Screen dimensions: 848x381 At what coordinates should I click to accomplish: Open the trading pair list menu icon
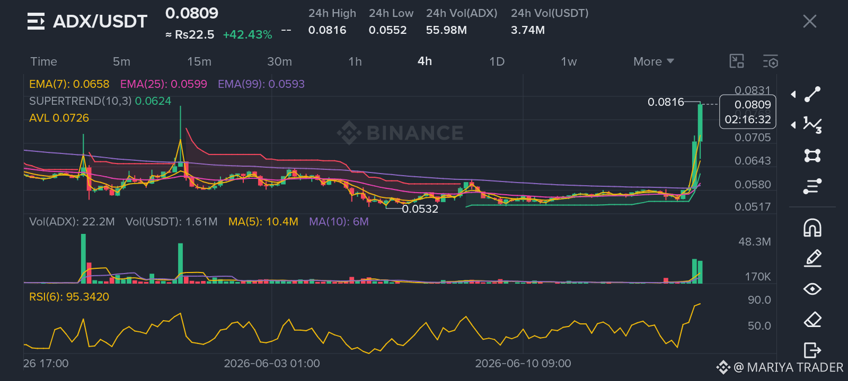coord(36,21)
